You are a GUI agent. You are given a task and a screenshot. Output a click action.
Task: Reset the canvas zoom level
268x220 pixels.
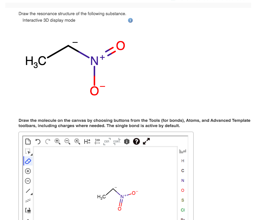click(x=77, y=141)
